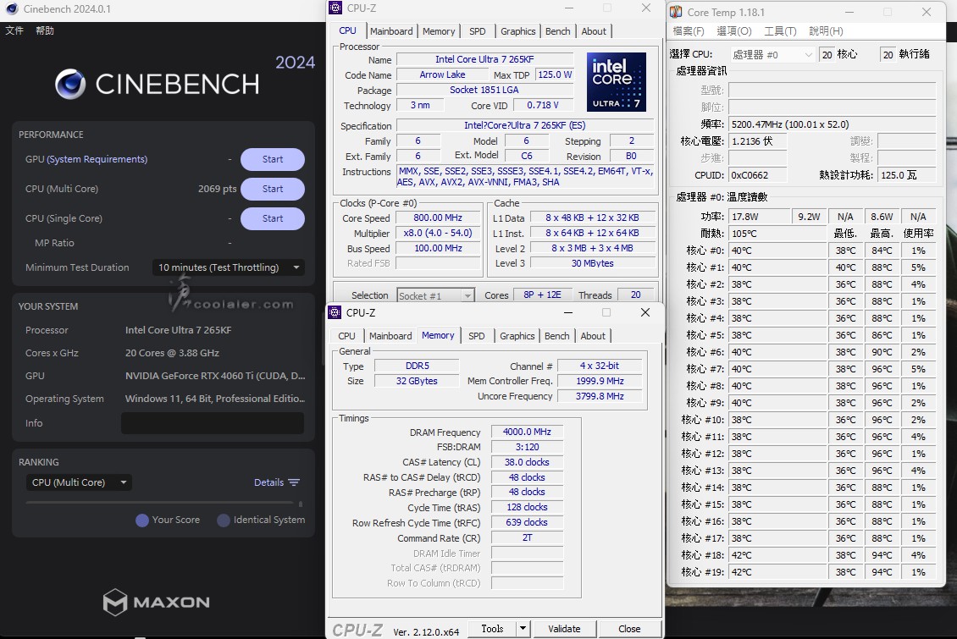Open the 選項(O) menu in Core Temp
Image resolution: width=957 pixels, height=639 pixels.
pos(734,31)
